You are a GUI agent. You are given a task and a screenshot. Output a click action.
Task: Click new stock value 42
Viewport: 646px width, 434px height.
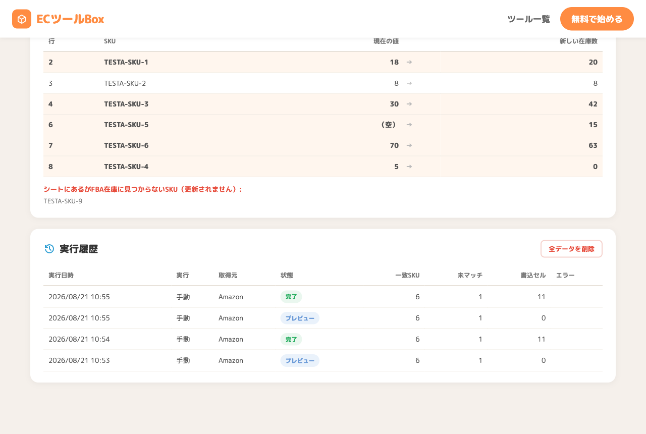click(x=593, y=104)
